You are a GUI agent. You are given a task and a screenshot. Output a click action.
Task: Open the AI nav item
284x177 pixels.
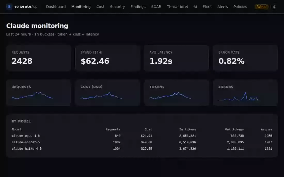pyautogui.click(x=195, y=7)
